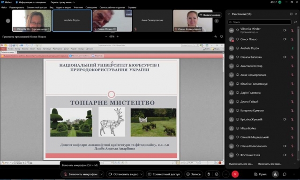Image resolution: width=300 pixels, height=180 pixels.
Task: Click Остановить видео button
Action: coord(123,174)
